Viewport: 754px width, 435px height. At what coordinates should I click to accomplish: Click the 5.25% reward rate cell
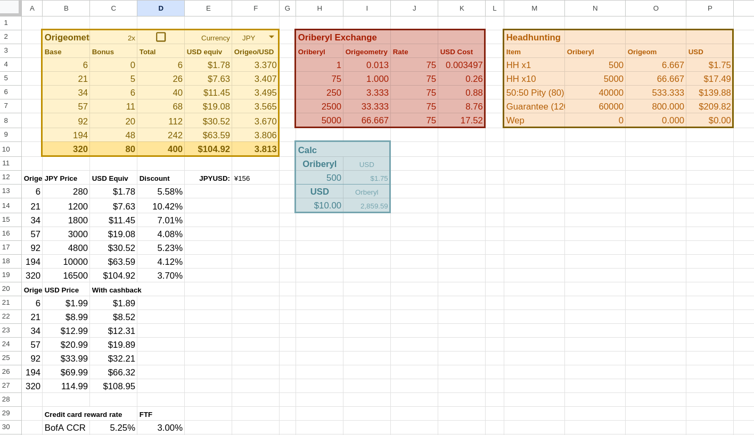point(113,428)
